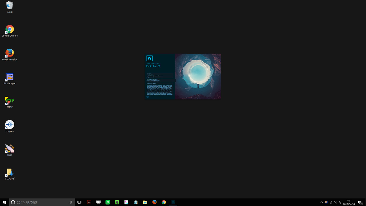
Task: Open File Explorer from the taskbar
Action: click(x=145, y=202)
